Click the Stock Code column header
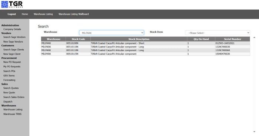 [78, 39]
